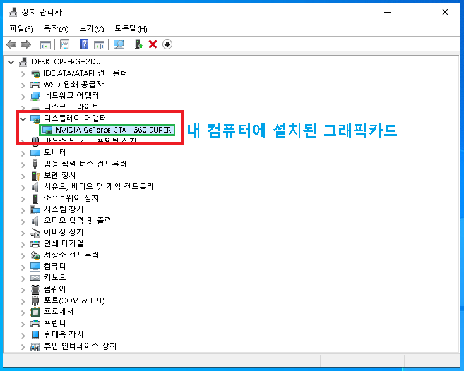This screenshot has height=371, width=464.
Task: Click the 펌웨어 chip icon
Action: (x=35, y=289)
